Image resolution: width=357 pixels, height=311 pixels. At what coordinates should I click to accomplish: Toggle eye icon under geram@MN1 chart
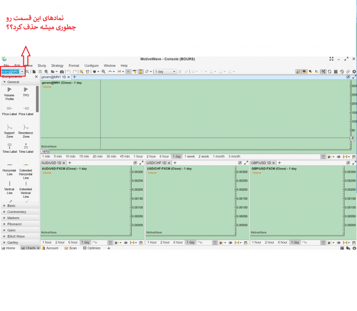point(339,156)
